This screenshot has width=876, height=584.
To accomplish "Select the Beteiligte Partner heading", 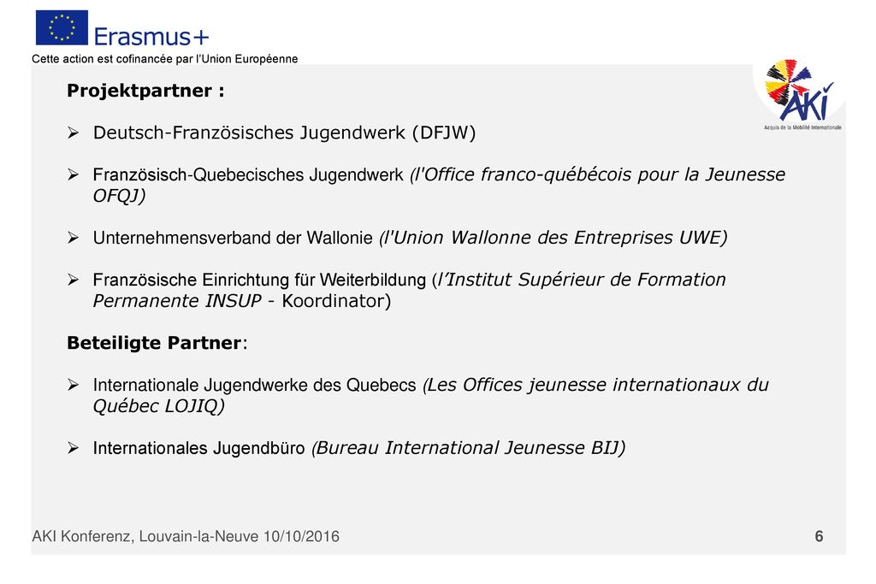I will [157, 343].
